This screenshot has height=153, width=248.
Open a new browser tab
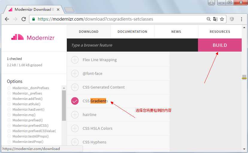click(x=69, y=10)
